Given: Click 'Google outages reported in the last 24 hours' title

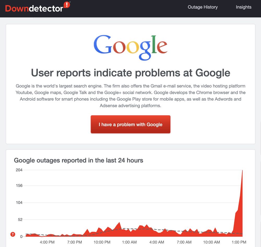Looking at the screenshot, I should click(x=79, y=160).
